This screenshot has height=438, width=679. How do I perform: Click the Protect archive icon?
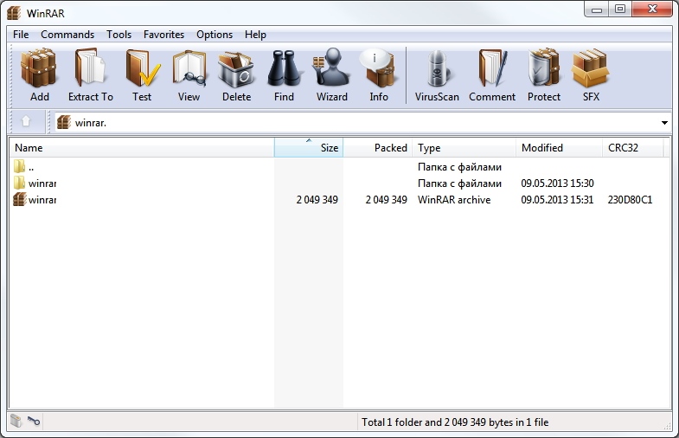click(x=544, y=75)
